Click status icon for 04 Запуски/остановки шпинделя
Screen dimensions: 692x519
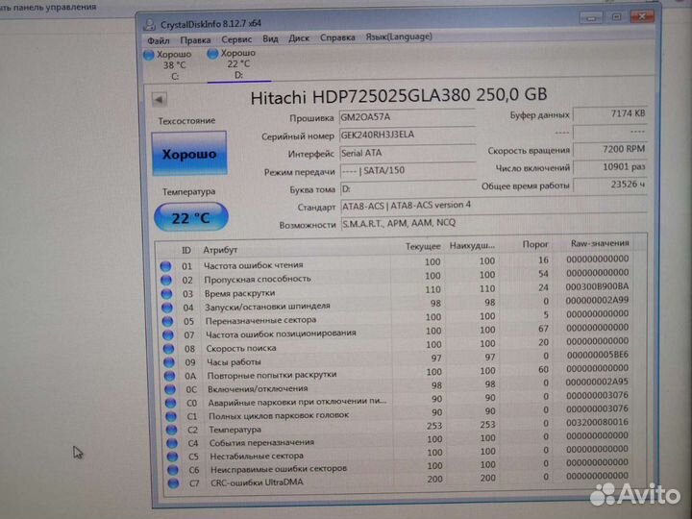tap(167, 308)
